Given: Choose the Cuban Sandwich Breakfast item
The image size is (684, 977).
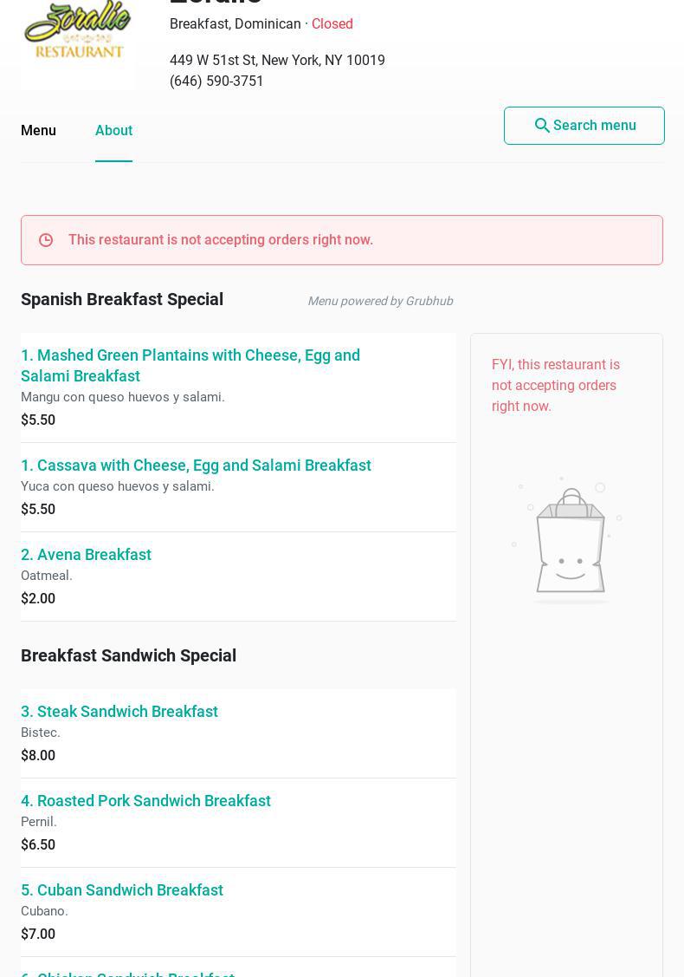Looking at the screenshot, I should (122, 890).
